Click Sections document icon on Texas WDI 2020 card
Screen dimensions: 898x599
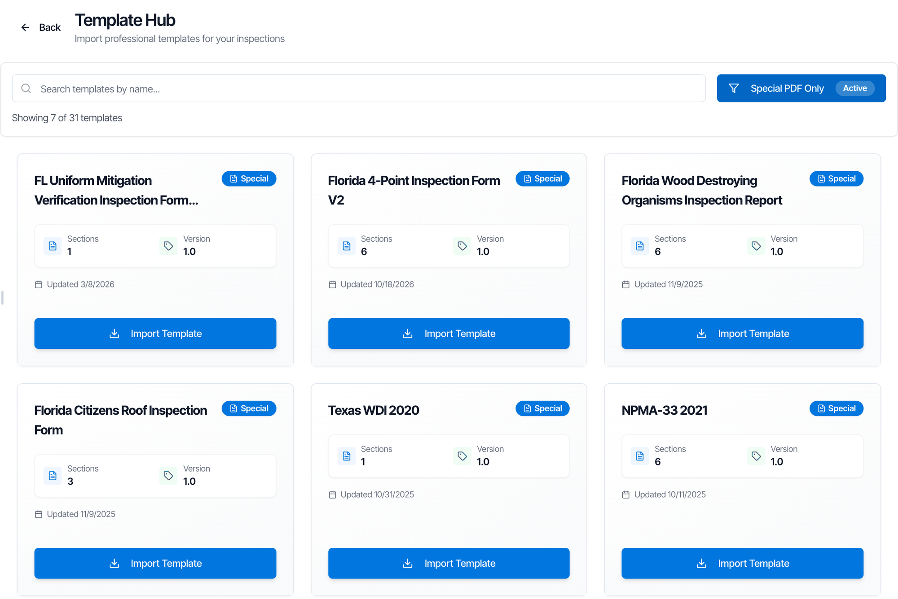(x=346, y=456)
